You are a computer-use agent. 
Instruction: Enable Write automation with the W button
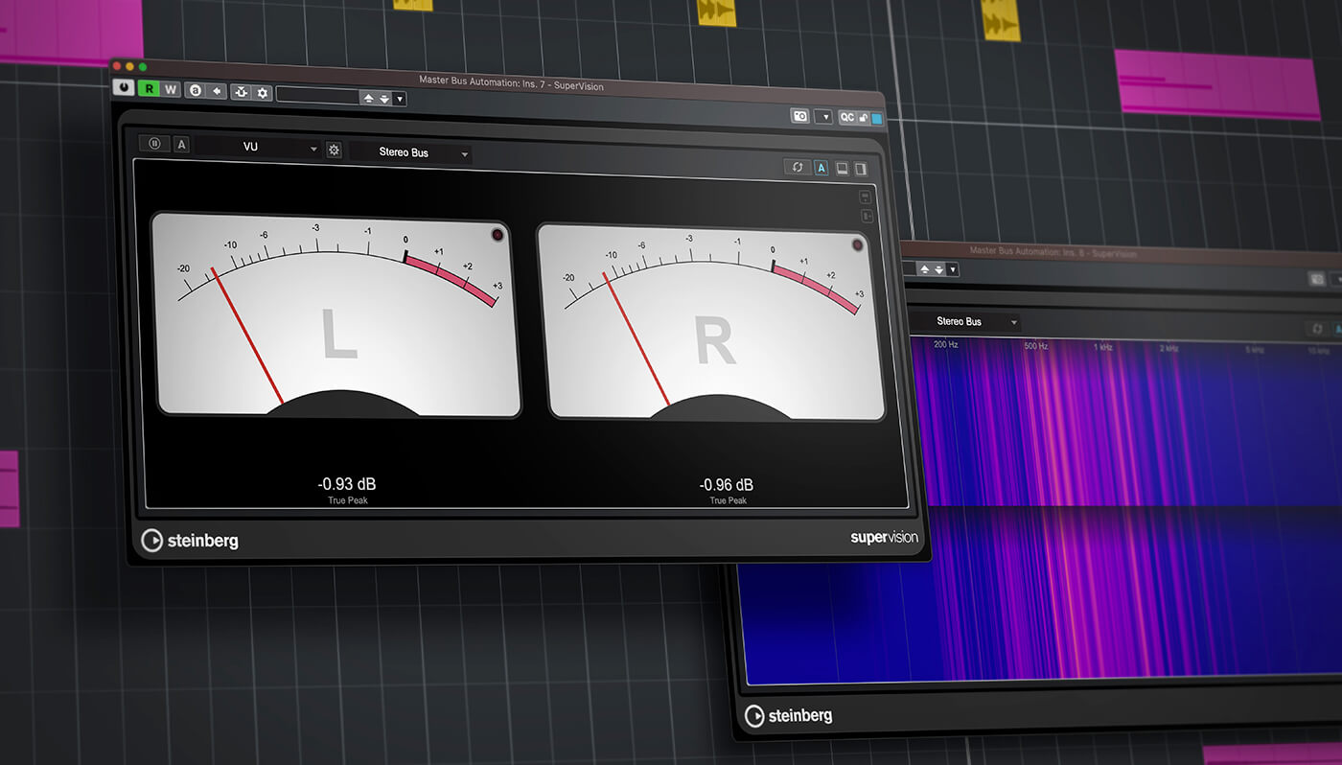[x=172, y=90]
